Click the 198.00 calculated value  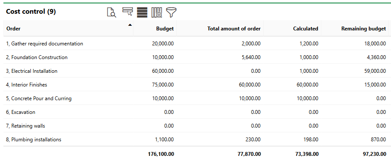pos(311,140)
